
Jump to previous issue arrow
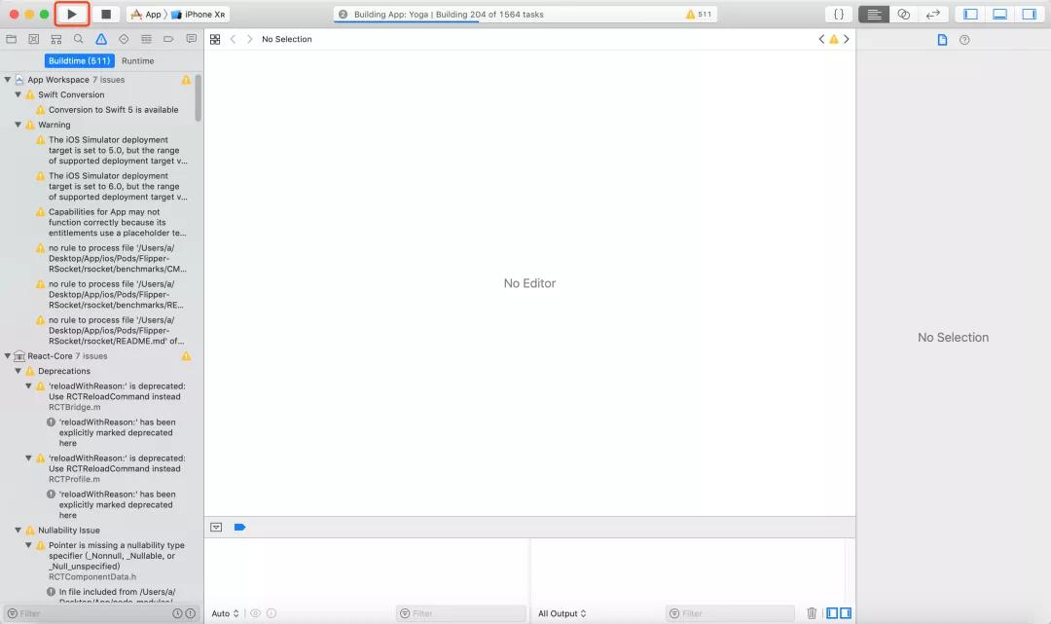coord(821,39)
